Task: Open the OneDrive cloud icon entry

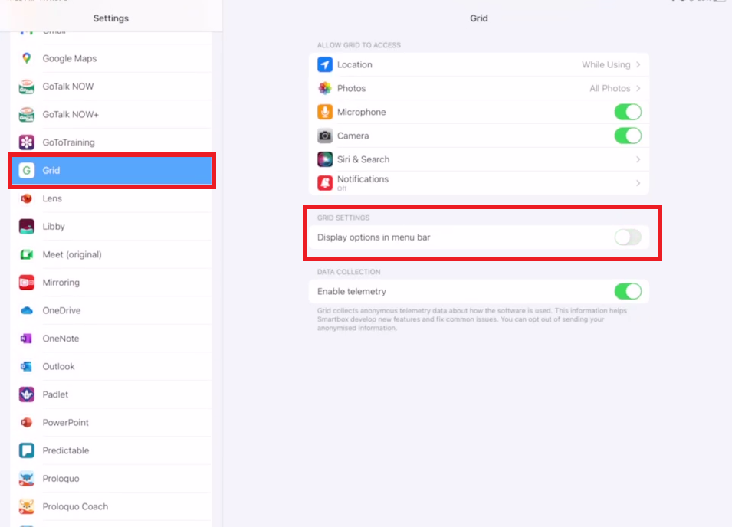Action: [27, 310]
